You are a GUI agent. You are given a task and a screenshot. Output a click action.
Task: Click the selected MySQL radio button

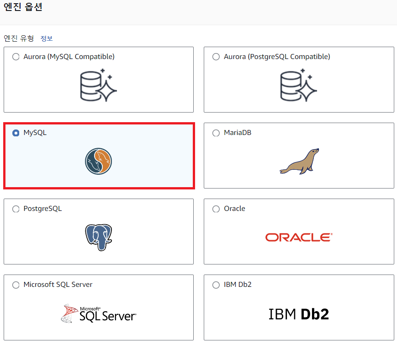coord(16,133)
